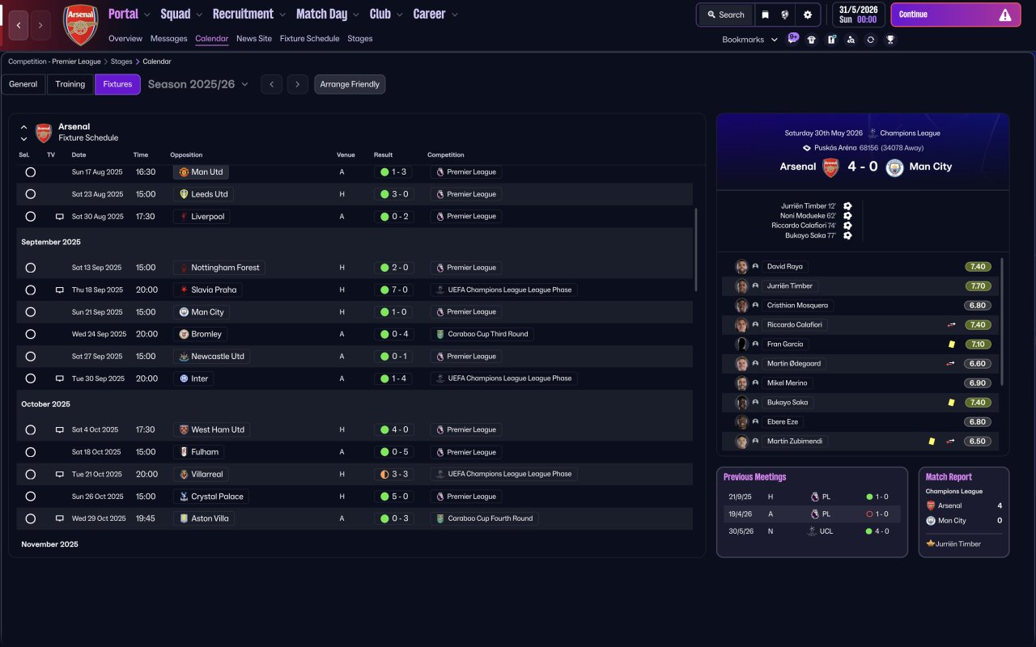This screenshot has width=1036, height=647.
Task: Go to the previous season with left chevron
Action: 271,85
